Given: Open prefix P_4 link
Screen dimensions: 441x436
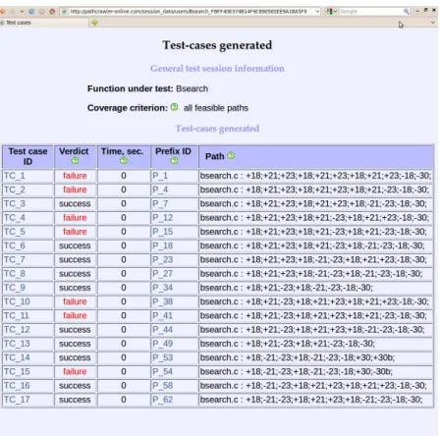Looking at the screenshot, I should click(x=160, y=190).
